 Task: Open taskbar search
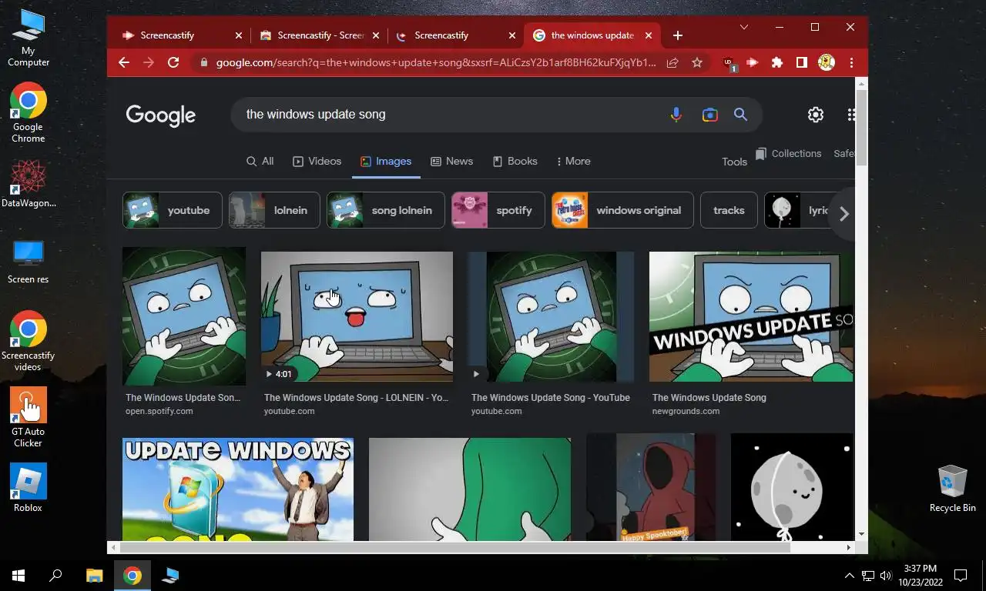55,575
